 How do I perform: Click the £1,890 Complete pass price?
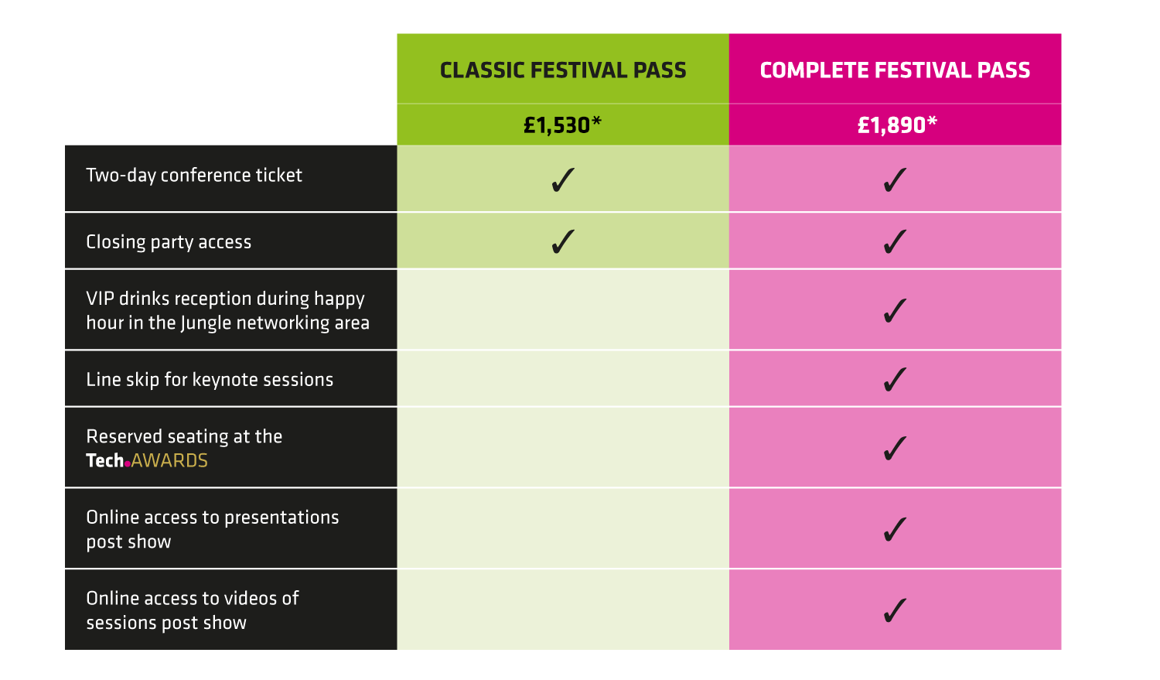897,125
